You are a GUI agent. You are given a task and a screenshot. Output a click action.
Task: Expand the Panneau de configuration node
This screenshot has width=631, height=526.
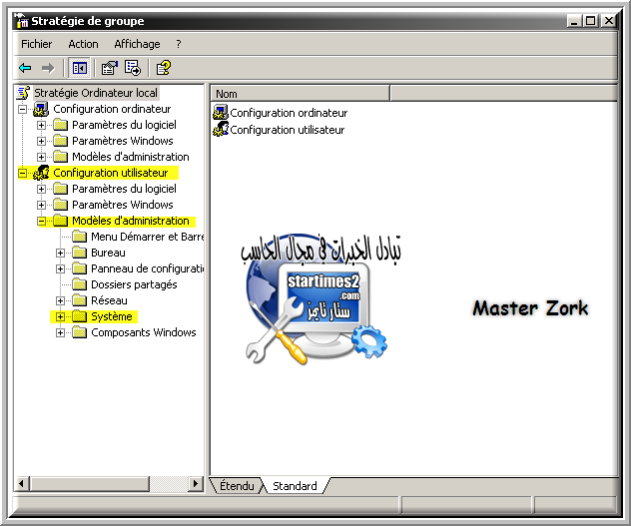point(60,268)
